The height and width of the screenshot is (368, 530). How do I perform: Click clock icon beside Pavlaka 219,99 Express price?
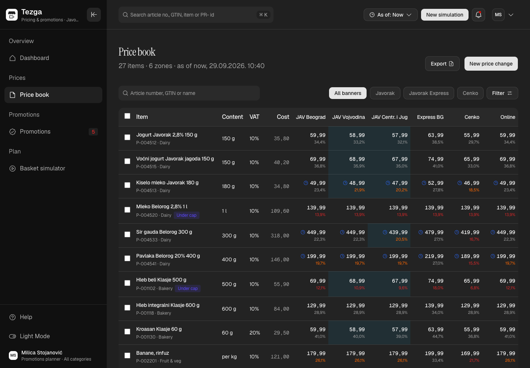pyautogui.click(x=421, y=256)
